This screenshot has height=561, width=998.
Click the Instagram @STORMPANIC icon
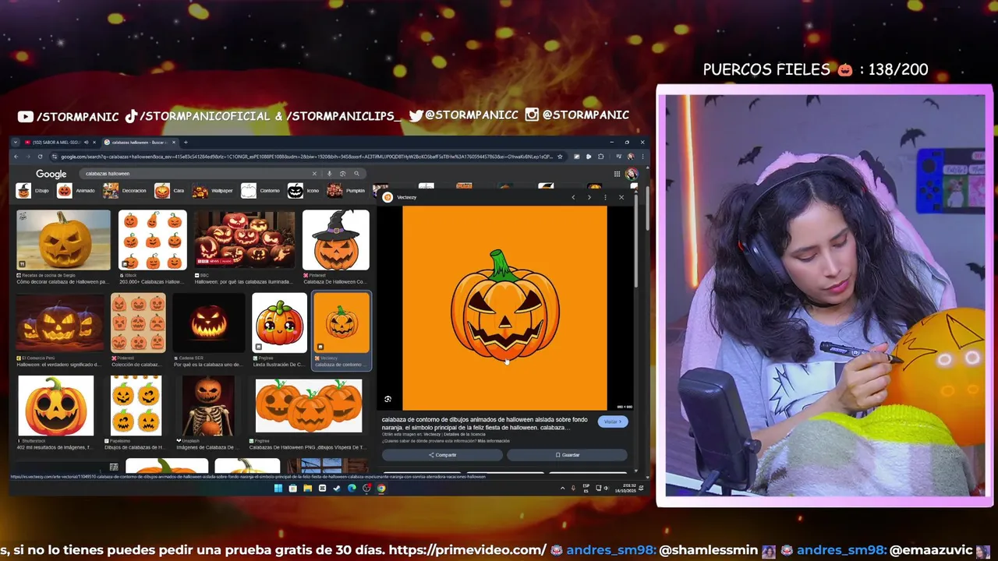pos(532,115)
